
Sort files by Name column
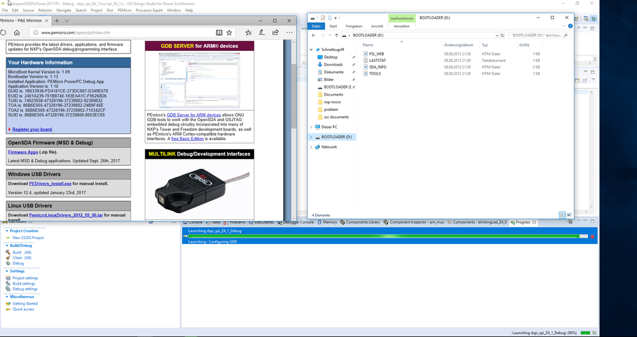point(368,45)
